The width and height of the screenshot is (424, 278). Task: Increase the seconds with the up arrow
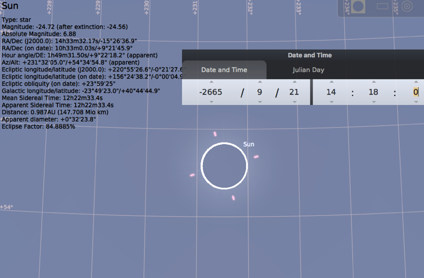click(416, 82)
